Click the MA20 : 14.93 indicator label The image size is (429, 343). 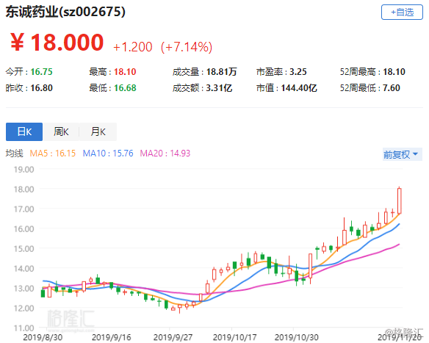click(x=165, y=154)
